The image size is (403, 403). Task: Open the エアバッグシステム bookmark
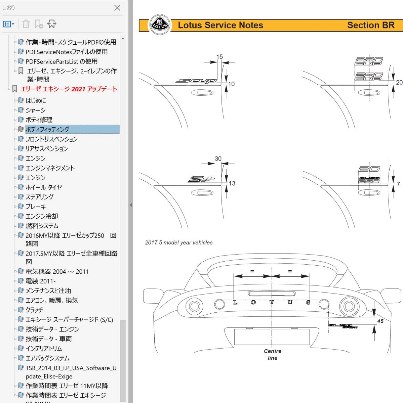[x=47, y=358]
